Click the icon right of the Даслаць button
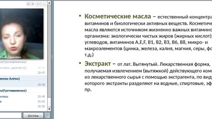This screenshot has width=212, height=119. tap(47, 115)
